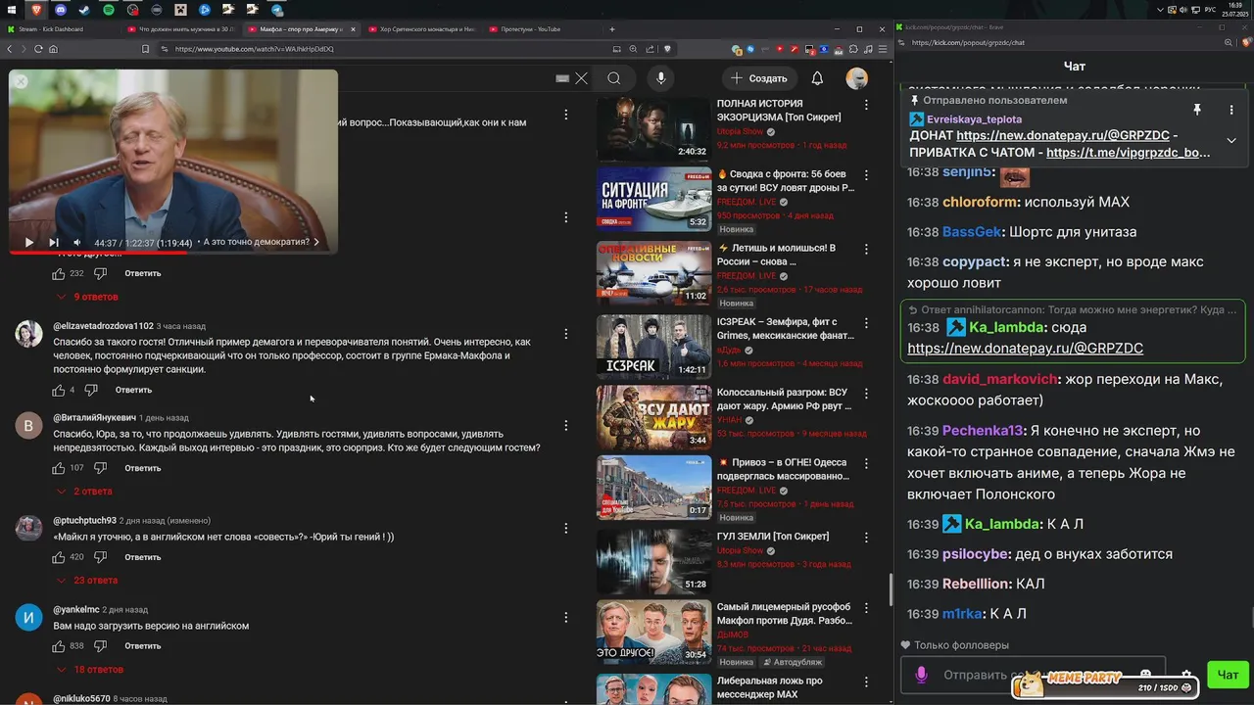Expand 23 ответа replies
This screenshot has height=705, width=1254.
88,581
